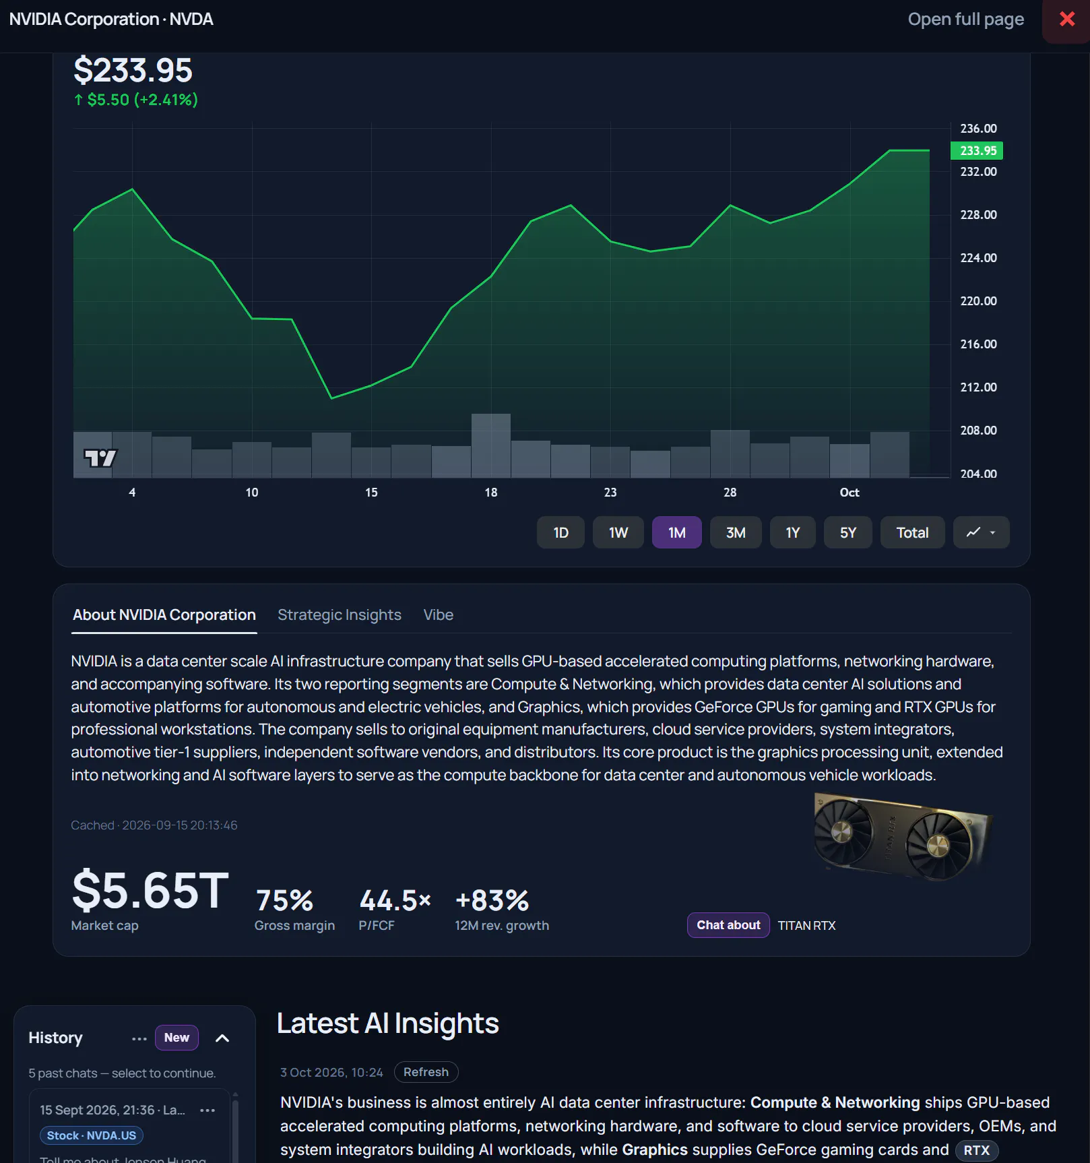Image resolution: width=1090 pixels, height=1163 pixels.
Task: Click the $5.65T market cap value
Action: [150, 890]
